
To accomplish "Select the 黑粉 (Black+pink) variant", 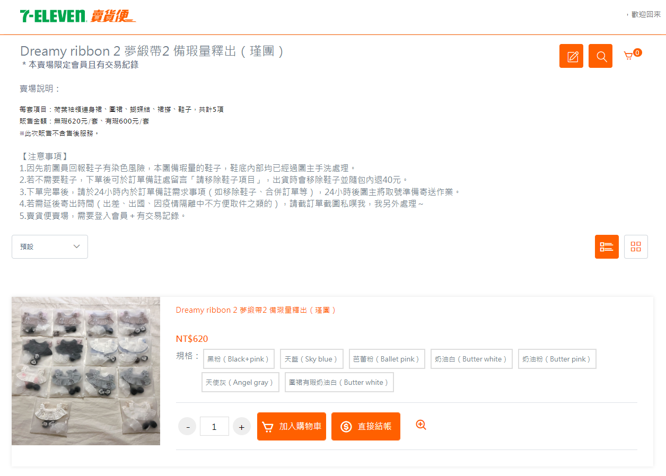I will [239, 359].
